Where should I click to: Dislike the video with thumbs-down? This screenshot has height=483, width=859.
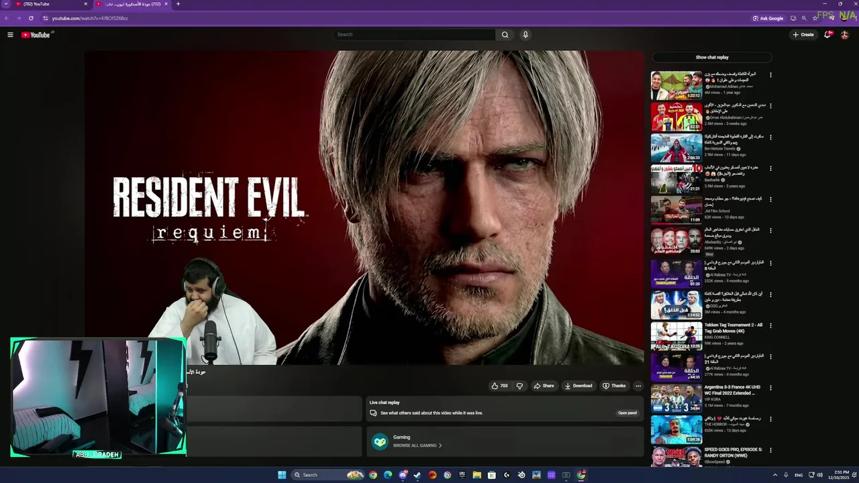(x=519, y=386)
